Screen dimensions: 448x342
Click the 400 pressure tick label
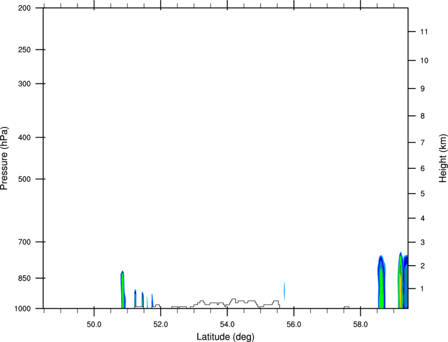point(24,137)
